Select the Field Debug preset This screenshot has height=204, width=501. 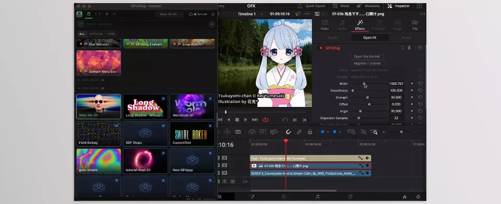(99, 134)
